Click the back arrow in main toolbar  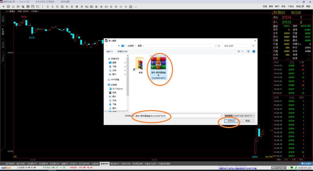point(4,7)
